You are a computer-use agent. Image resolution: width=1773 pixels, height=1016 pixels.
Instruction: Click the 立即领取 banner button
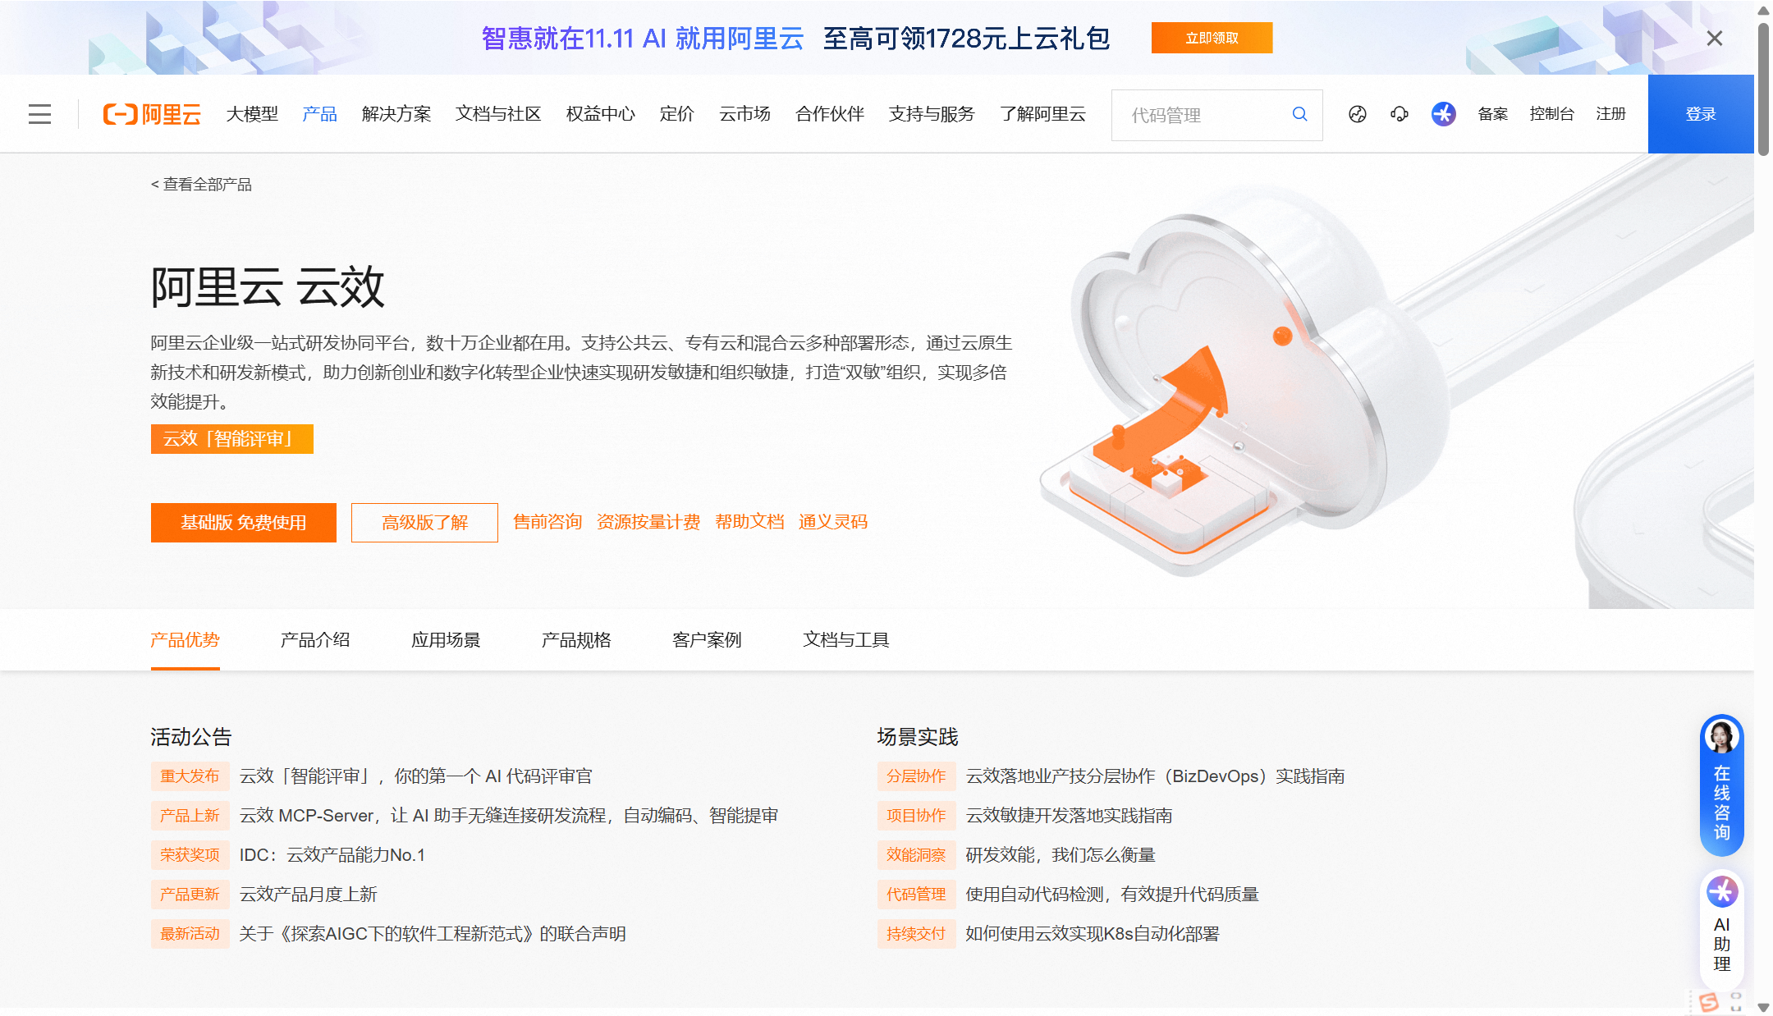pos(1212,39)
